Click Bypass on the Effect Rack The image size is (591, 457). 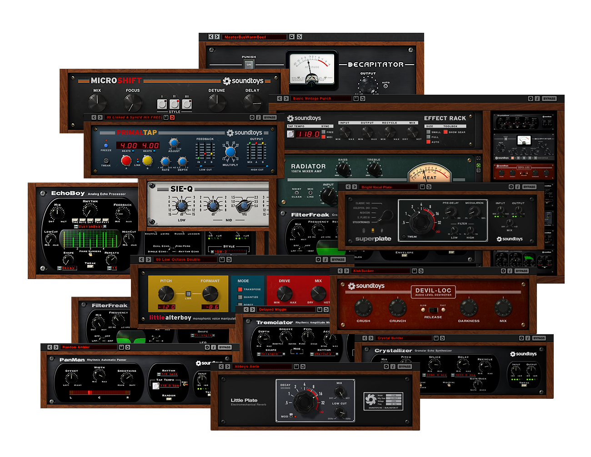(x=549, y=98)
